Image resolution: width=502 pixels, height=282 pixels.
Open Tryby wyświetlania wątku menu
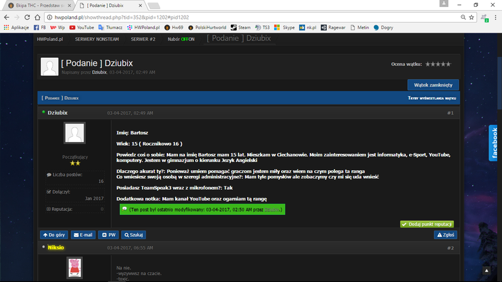point(432,98)
